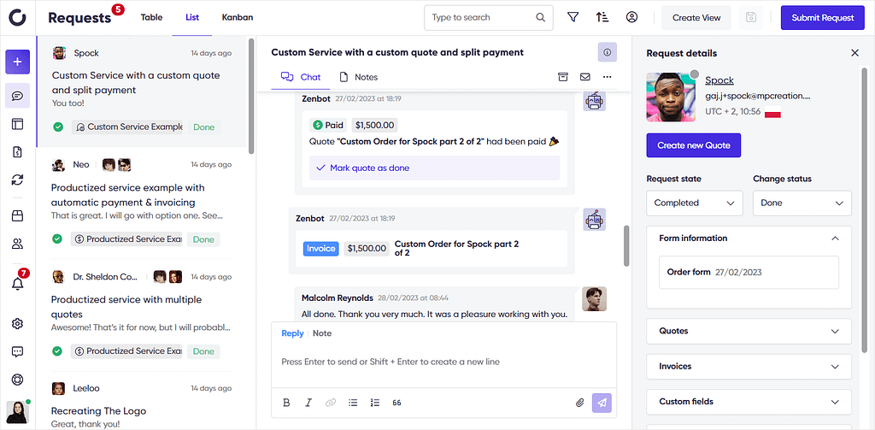Click the paperclip attach file icon
This screenshot has width=875, height=430.
pyautogui.click(x=580, y=402)
